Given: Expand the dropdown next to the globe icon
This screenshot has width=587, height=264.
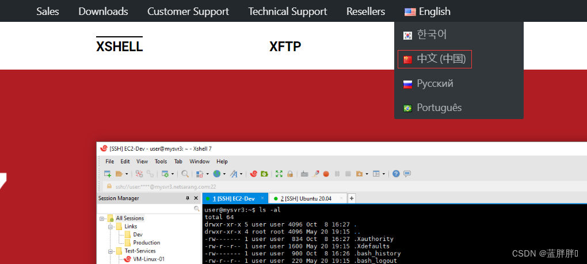Looking at the screenshot, I should coord(224,174).
